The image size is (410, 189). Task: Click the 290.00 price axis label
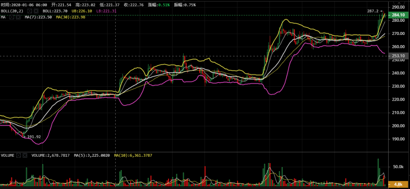click(x=399, y=7)
